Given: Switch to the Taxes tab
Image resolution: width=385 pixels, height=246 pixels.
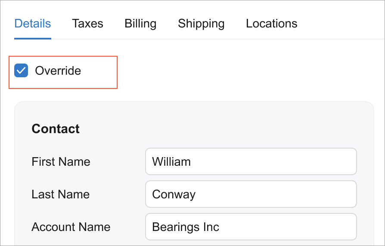Looking at the screenshot, I should coord(87,23).
